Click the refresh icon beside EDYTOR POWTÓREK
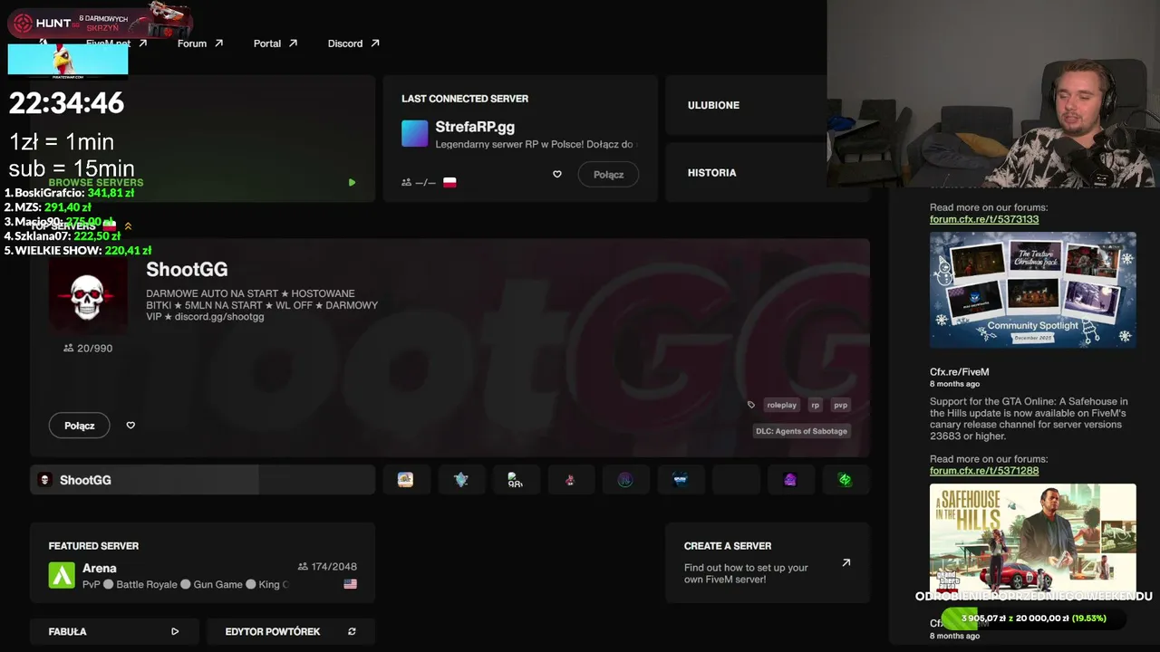 (352, 631)
